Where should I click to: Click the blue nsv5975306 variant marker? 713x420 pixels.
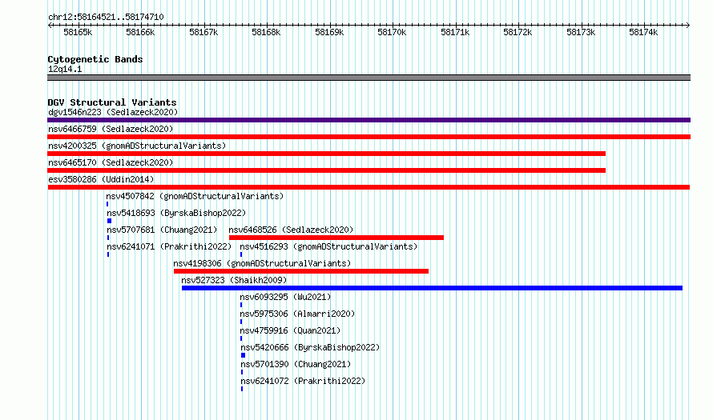tap(241, 322)
